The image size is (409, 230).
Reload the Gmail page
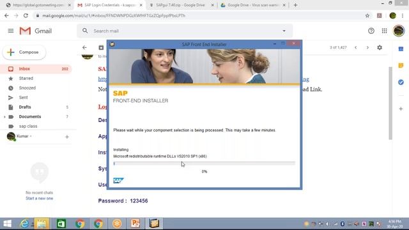26,15
